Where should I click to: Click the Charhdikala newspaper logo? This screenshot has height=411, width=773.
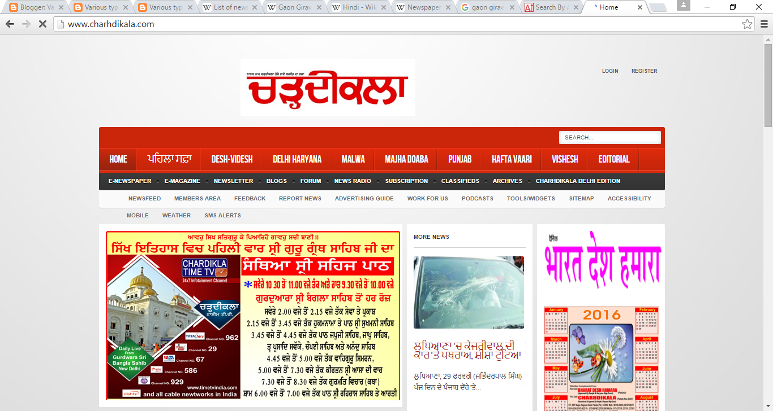tap(328, 88)
